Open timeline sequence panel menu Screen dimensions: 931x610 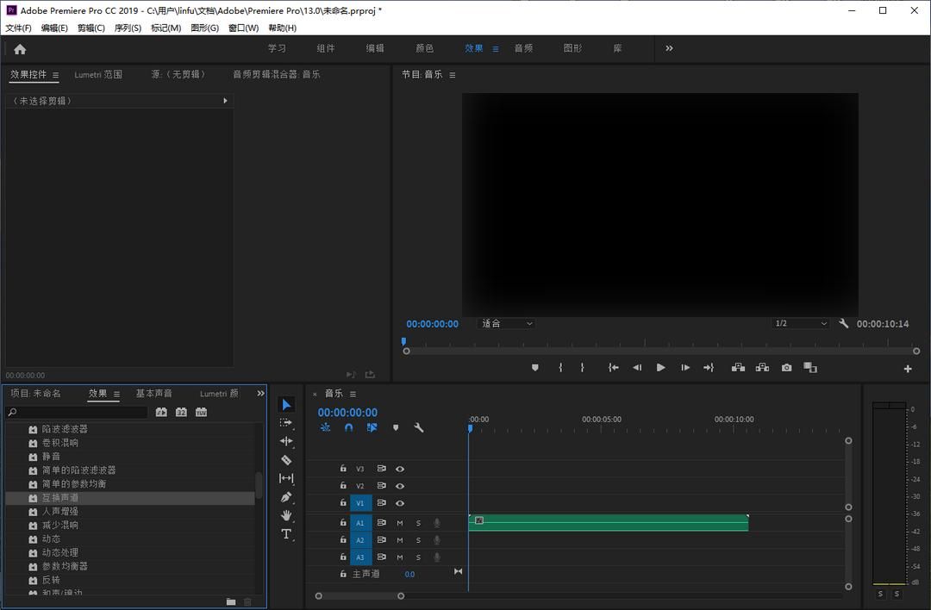pos(353,394)
